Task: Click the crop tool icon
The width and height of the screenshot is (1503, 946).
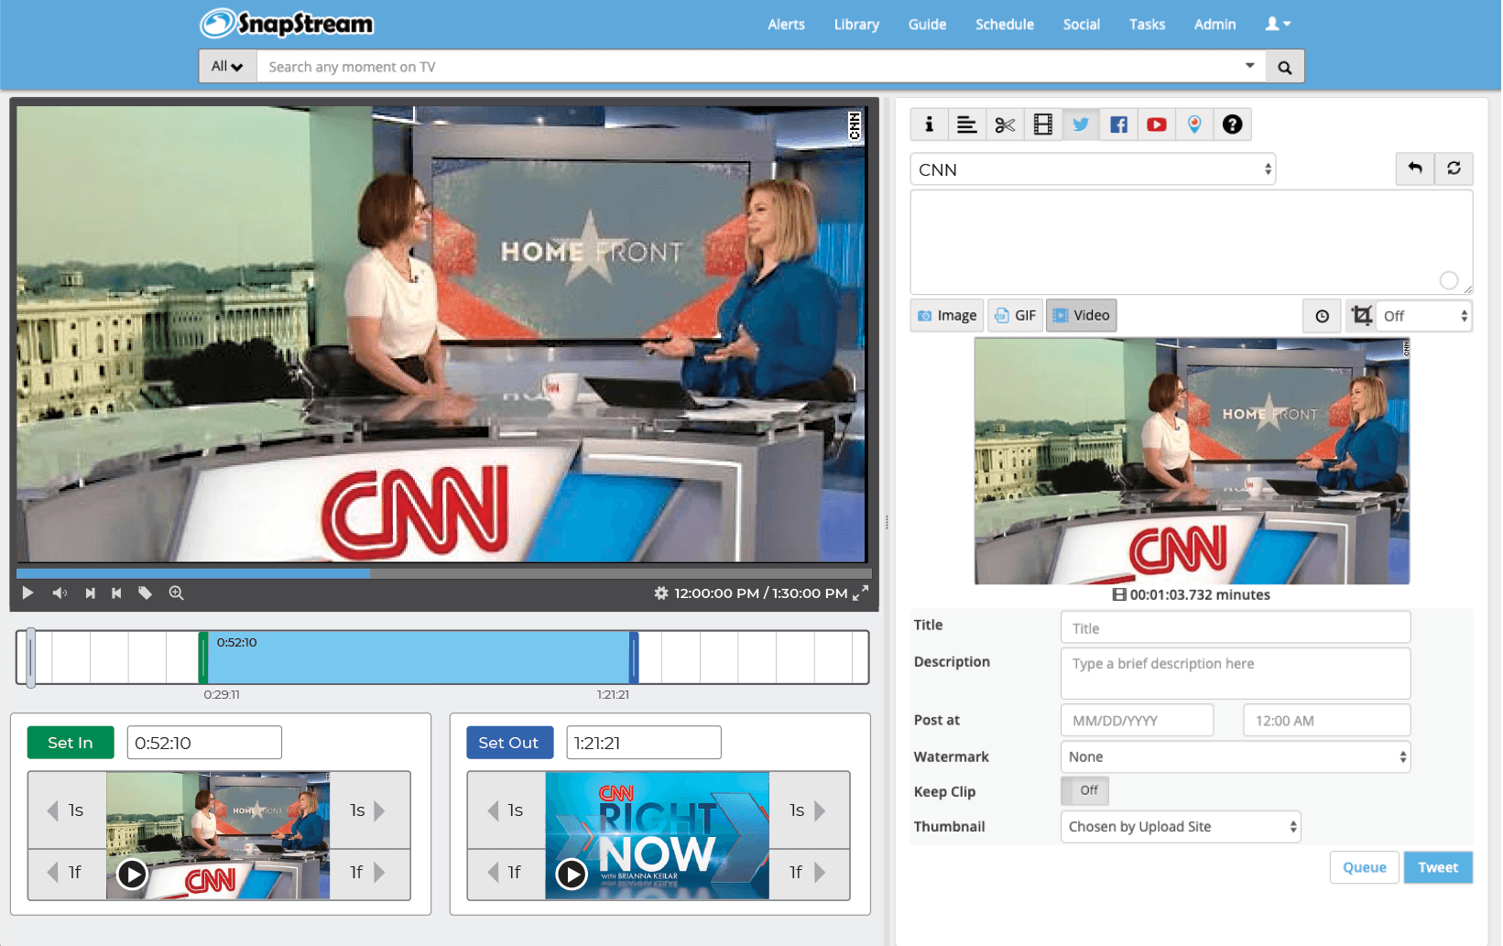Action: click(x=1362, y=316)
